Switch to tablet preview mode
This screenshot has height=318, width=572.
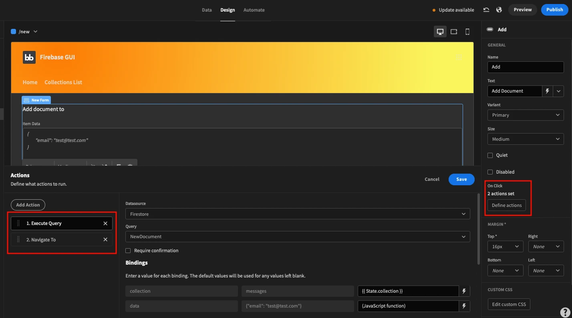(x=454, y=32)
